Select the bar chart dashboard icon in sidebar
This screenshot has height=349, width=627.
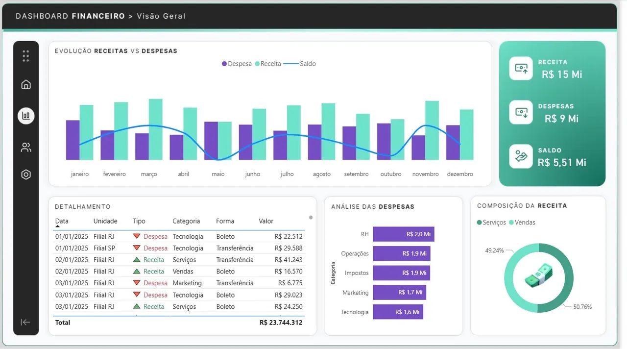26,116
